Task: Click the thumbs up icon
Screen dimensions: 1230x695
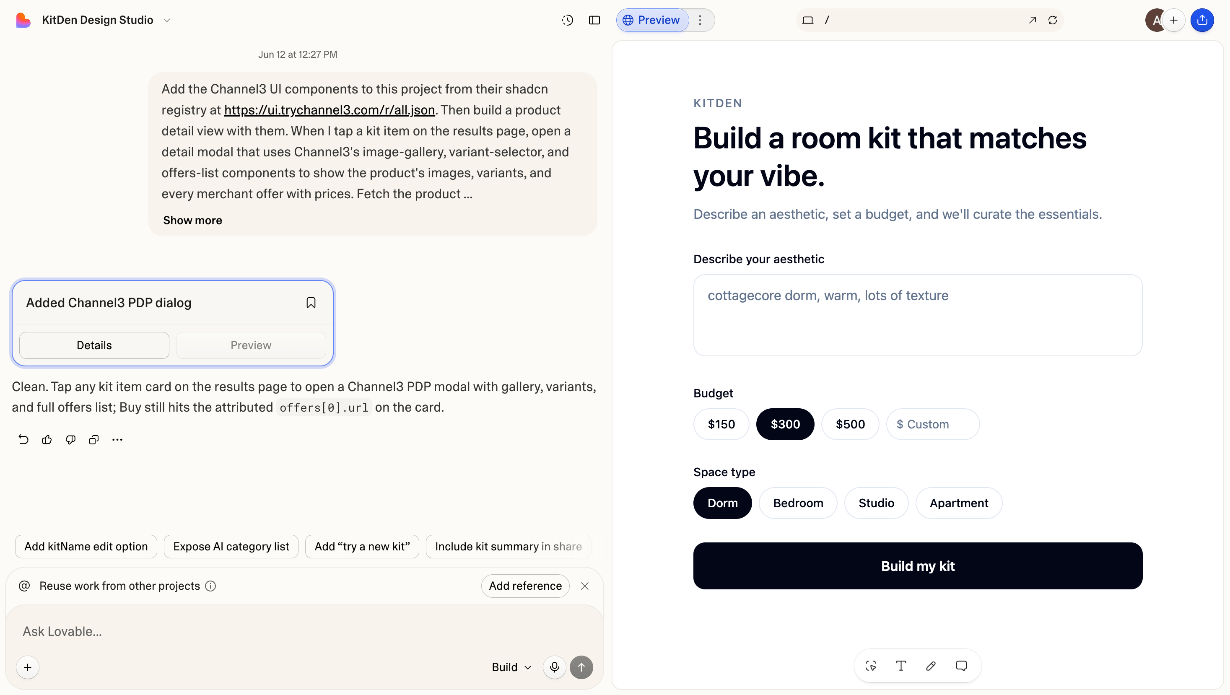Action: coord(47,440)
